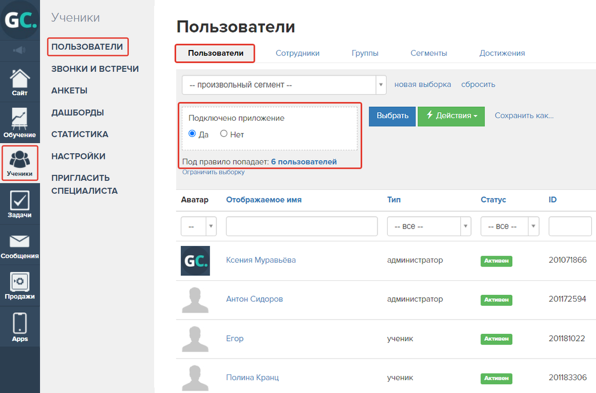The height and width of the screenshot is (393, 596).
Task: Open the Задачи checkbox icon section
Action: (x=20, y=204)
